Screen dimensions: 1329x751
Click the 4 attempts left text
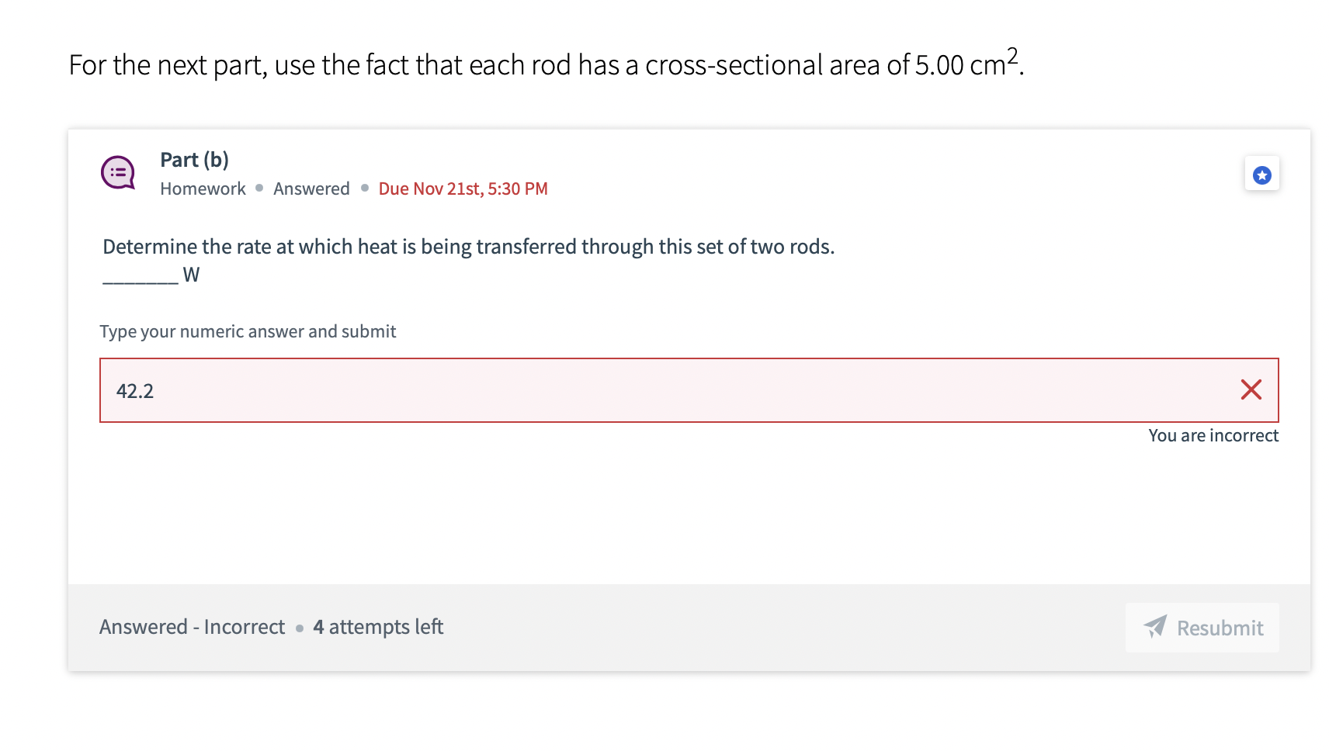tap(378, 627)
